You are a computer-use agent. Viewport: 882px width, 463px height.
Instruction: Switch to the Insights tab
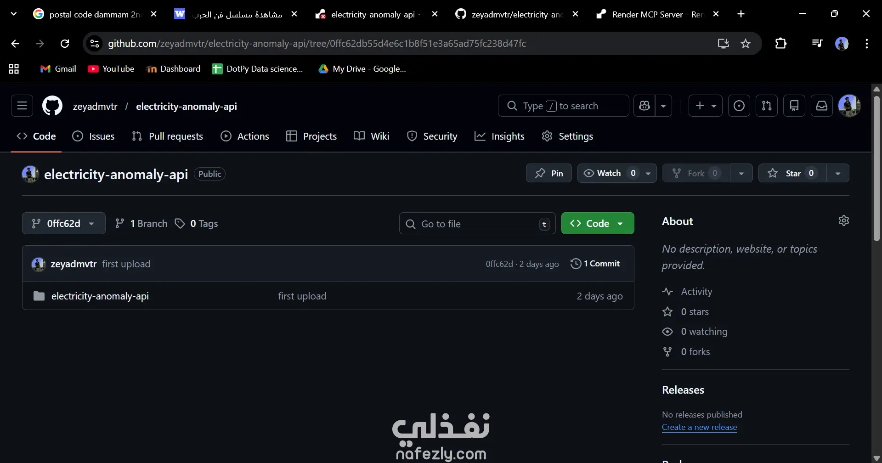point(499,136)
